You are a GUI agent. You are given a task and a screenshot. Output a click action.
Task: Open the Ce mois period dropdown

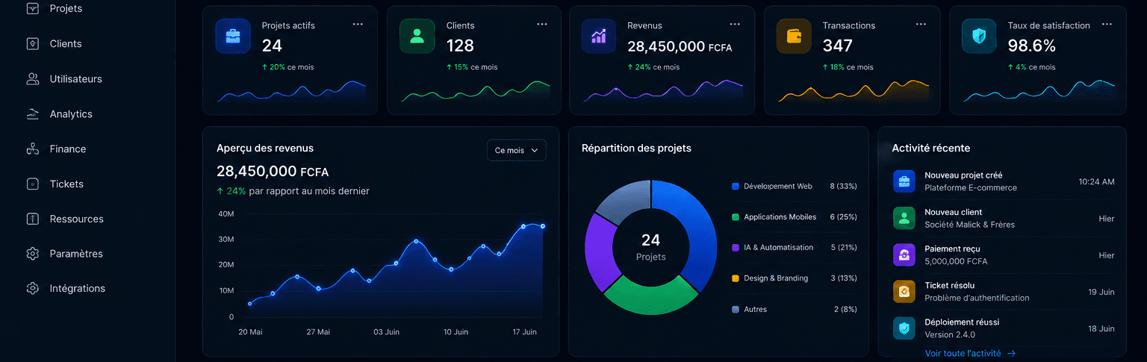point(517,150)
